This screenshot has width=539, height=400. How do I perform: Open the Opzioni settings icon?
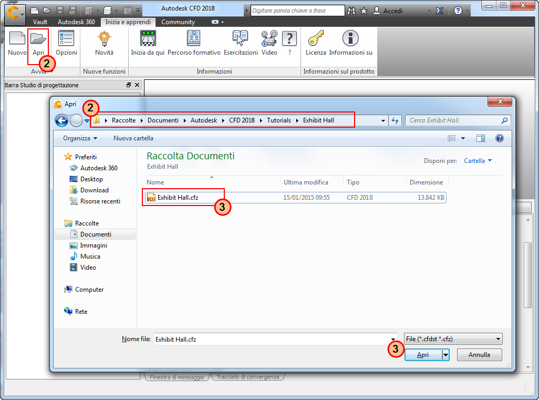(x=66, y=38)
